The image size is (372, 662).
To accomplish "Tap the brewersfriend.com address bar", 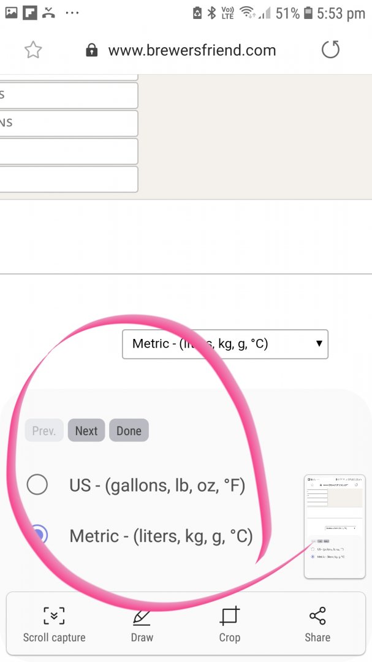I will [x=192, y=50].
